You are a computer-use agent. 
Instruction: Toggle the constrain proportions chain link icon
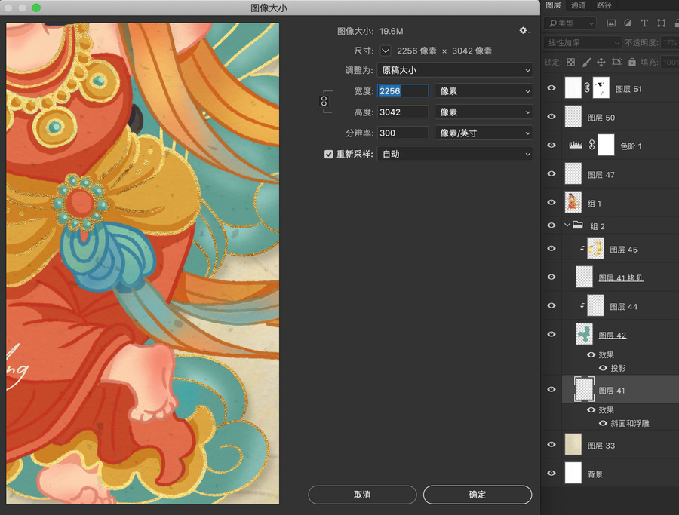click(x=324, y=101)
